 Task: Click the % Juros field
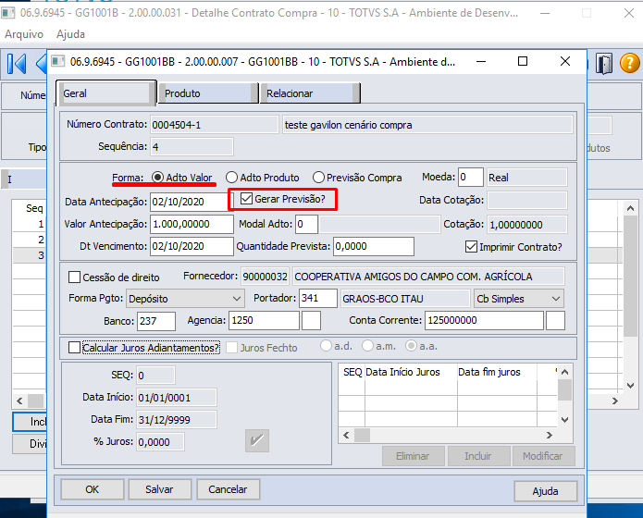pos(160,442)
